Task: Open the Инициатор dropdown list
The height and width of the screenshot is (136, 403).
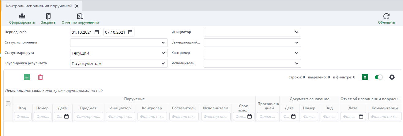Action: 296,32
